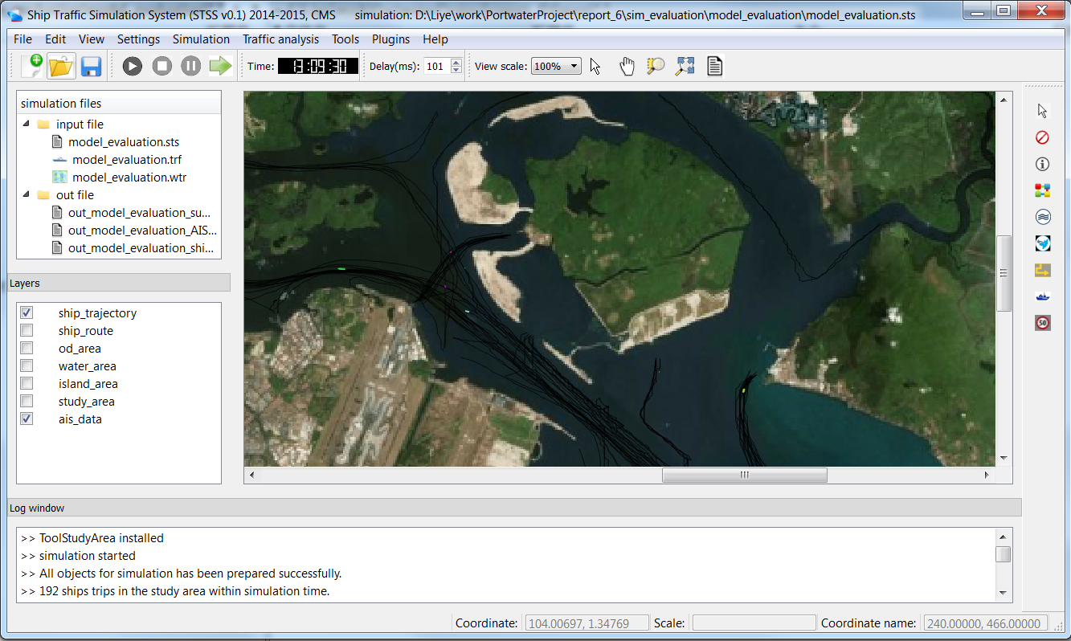
Task: Click the Delay(ms) value field
Action: click(436, 66)
